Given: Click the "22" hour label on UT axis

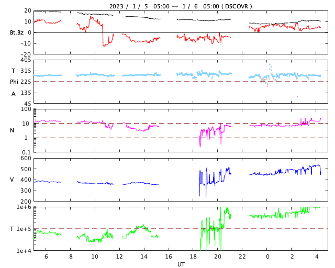Looking at the screenshot, I should (x=242, y=256).
